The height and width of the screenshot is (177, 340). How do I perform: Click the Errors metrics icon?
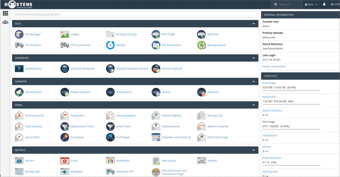(65, 161)
